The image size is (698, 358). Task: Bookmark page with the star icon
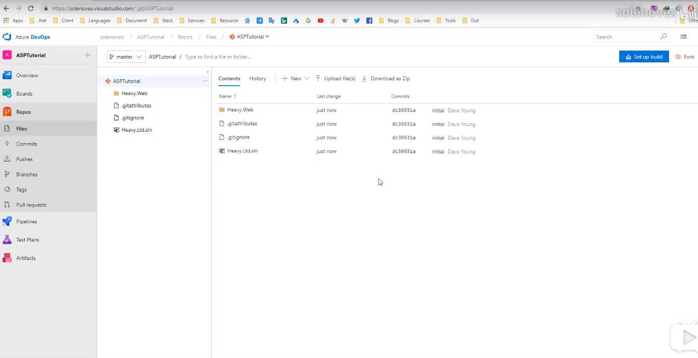(638, 8)
